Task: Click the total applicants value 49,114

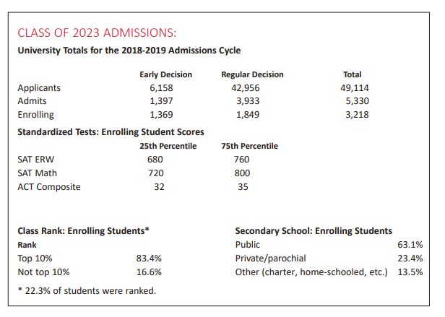Action: pos(354,88)
